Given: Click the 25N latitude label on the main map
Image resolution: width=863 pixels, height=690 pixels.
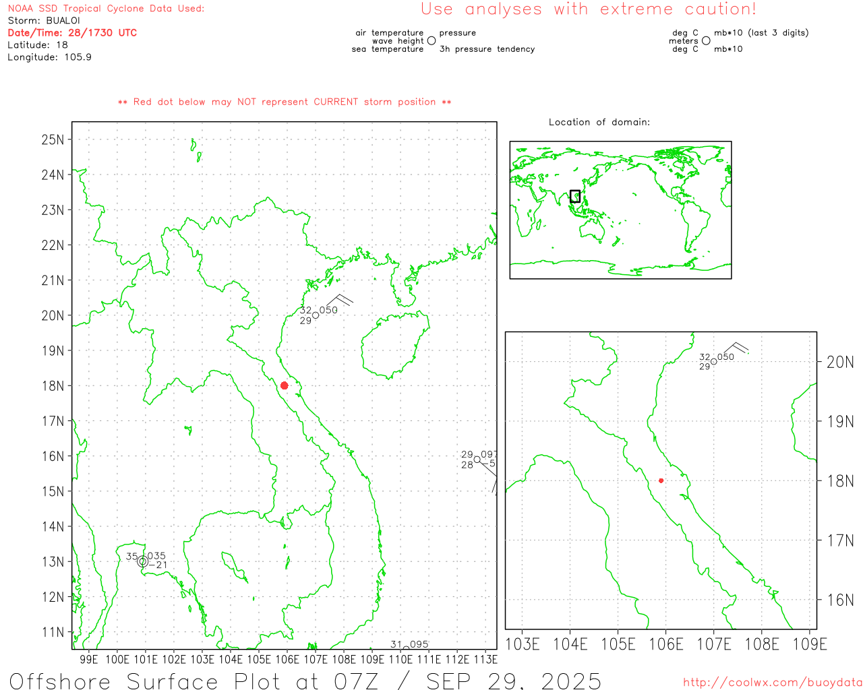Looking at the screenshot, I should pos(53,139).
